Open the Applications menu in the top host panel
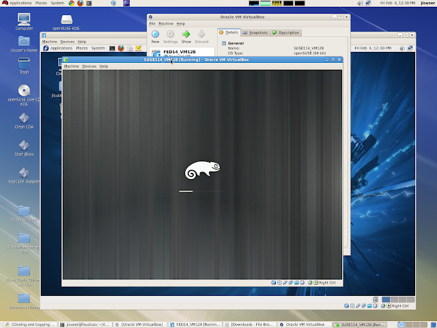This screenshot has height=328, width=437. 17,3
